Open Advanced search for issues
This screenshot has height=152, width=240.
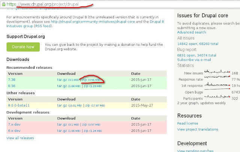pyautogui.click(x=192, y=32)
